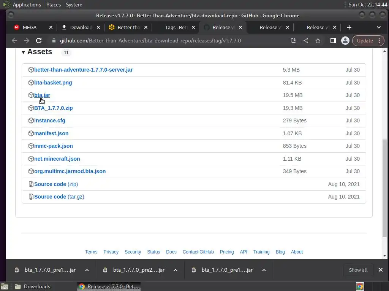389x291 pixels.
Task: Open a new browser tab
Action: [x=349, y=27]
